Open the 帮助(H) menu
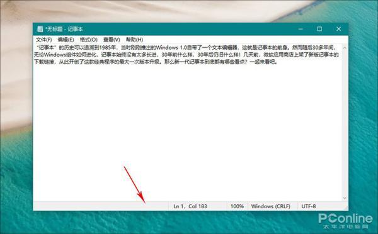This screenshot has width=378, height=234. tap(134, 40)
